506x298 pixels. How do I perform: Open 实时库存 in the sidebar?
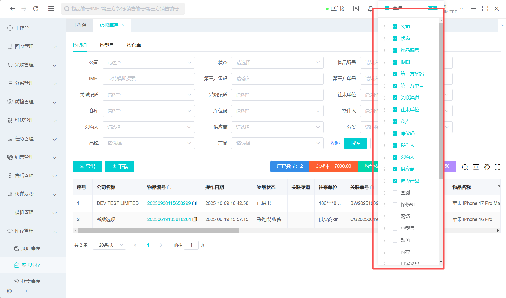(31, 248)
